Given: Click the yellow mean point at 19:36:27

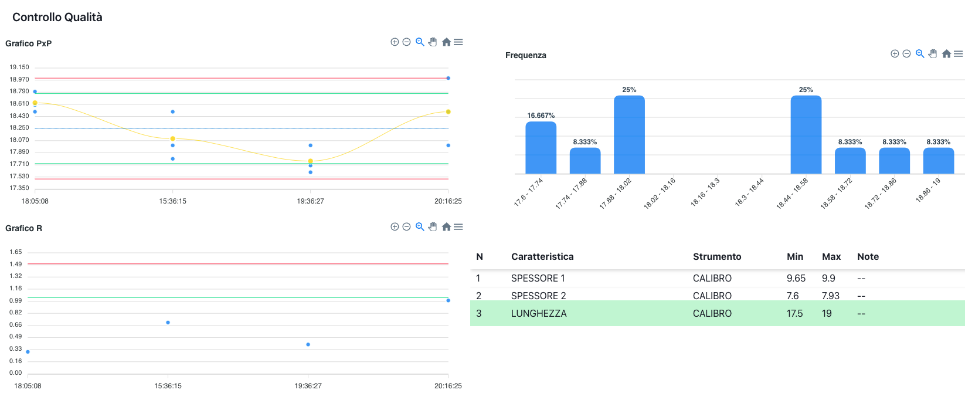Looking at the screenshot, I should coord(310,161).
